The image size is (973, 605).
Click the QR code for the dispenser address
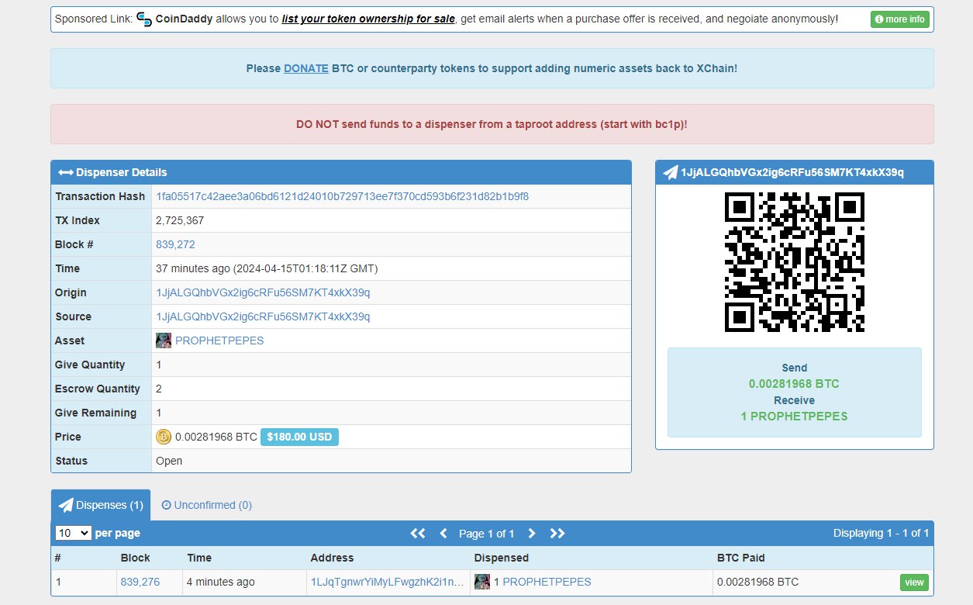(x=795, y=262)
